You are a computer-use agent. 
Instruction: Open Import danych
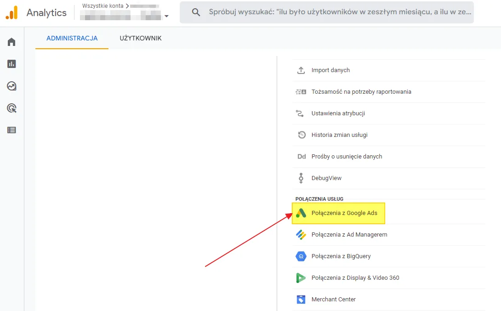click(389, 70)
